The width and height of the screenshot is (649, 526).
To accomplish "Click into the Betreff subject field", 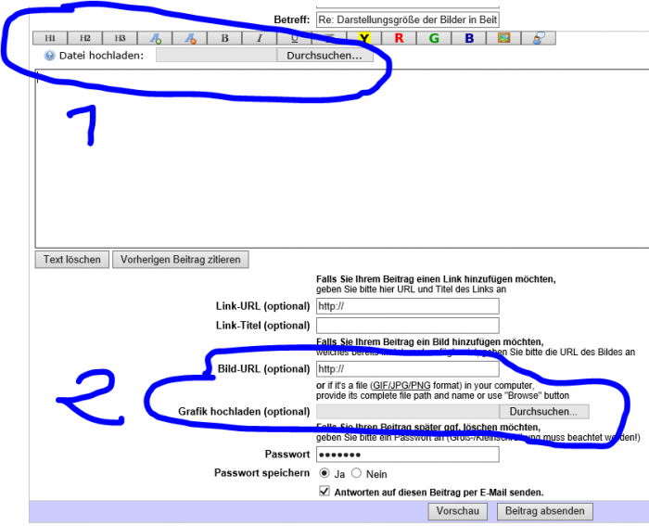I will pyautogui.click(x=408, y=19).
